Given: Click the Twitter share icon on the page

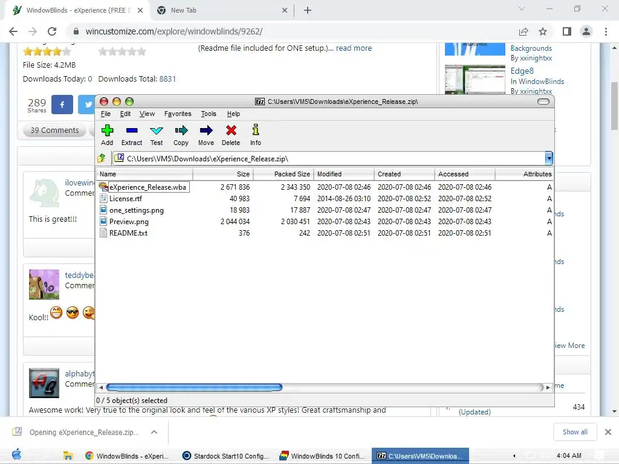Looking at the screenshot, I should point(87,105).
